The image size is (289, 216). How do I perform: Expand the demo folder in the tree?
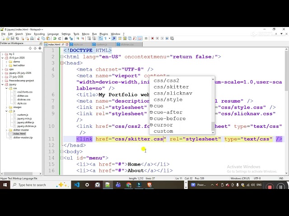[x=6, y=62]
